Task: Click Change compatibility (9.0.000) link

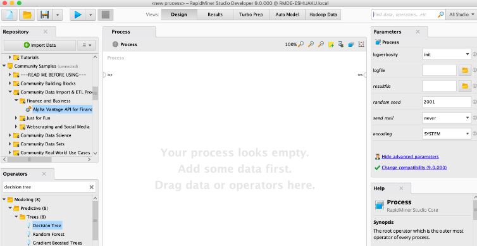Action: 414,168
